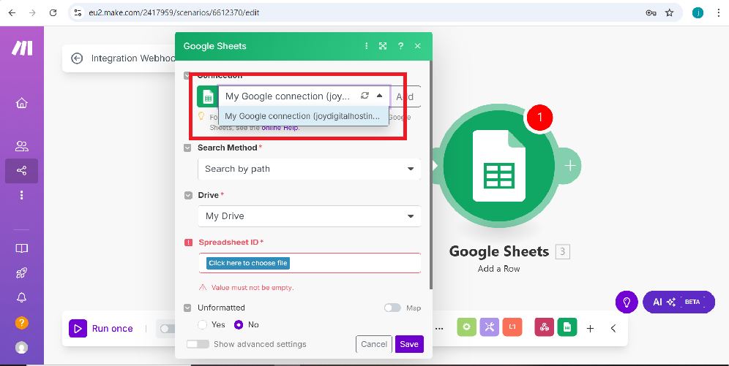Open the orange Text parser brackets tool
Image resolution: width=729 pixels, height=366 pixels.
[x=512, y=327]
